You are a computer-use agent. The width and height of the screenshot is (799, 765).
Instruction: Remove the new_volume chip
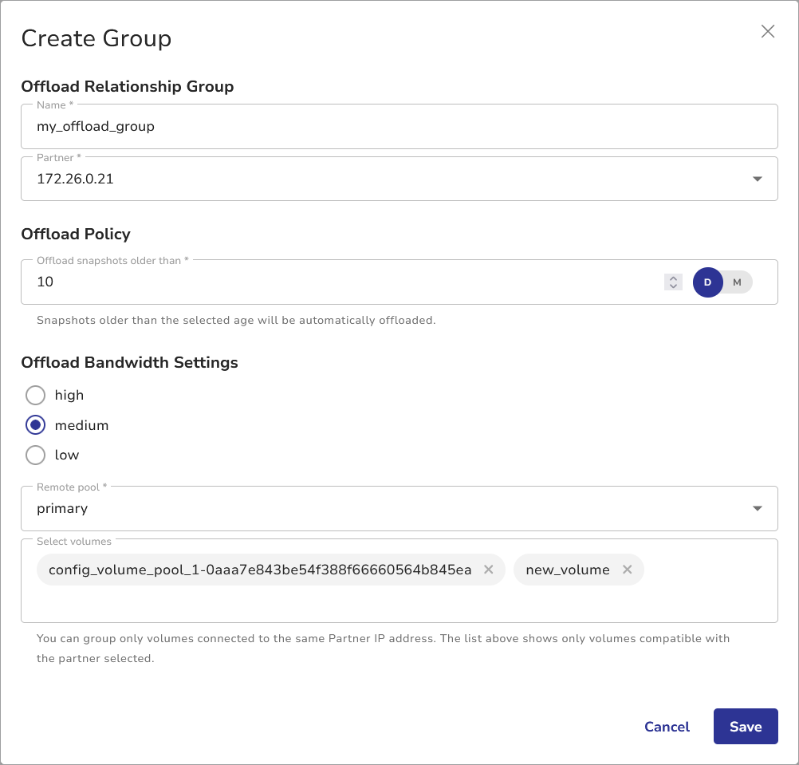[627, 570]
